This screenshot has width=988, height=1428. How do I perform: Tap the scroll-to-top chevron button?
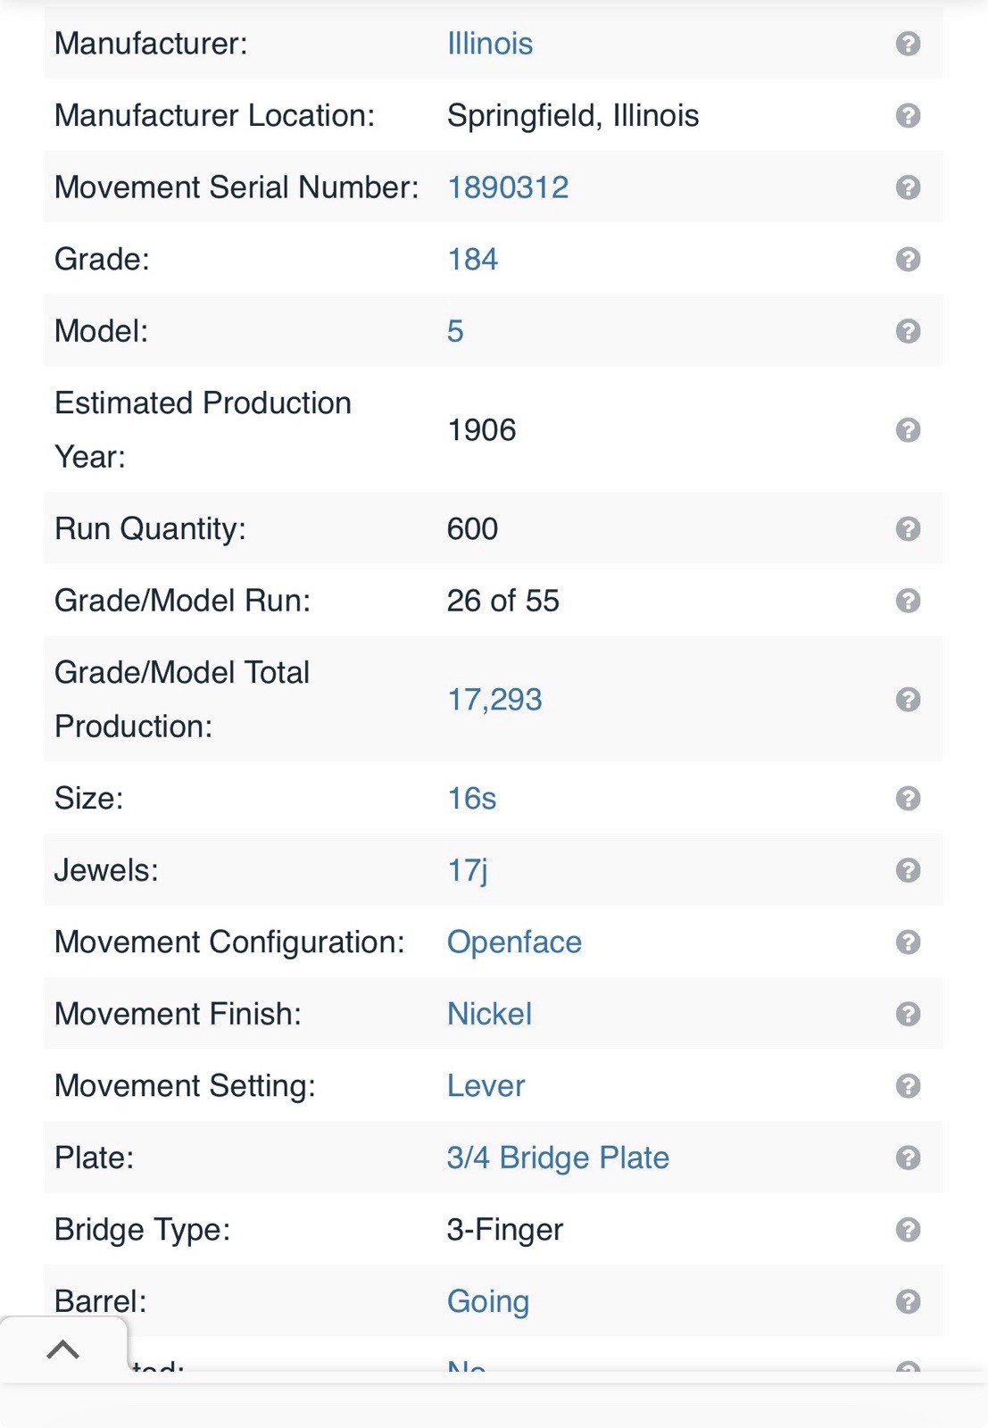(x=62, y=1349)
